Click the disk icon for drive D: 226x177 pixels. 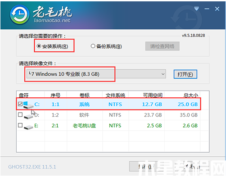pos(28,116)
